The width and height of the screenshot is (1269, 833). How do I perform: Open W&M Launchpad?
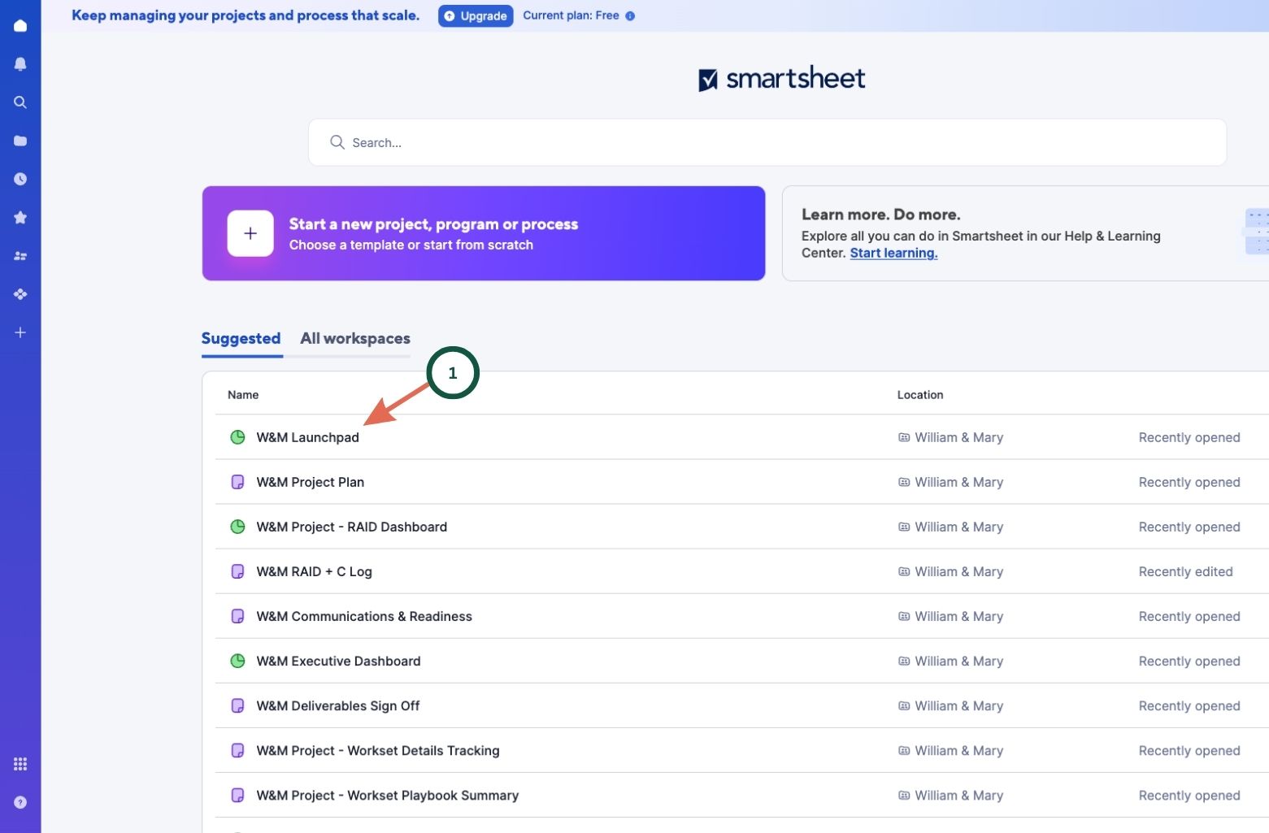tap(307, 437)
